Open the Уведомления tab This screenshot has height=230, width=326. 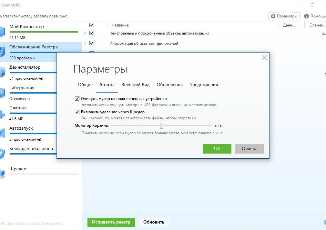(204, 85)
